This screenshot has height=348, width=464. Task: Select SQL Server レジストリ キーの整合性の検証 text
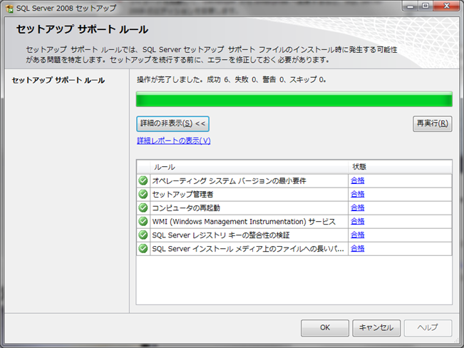221,235
